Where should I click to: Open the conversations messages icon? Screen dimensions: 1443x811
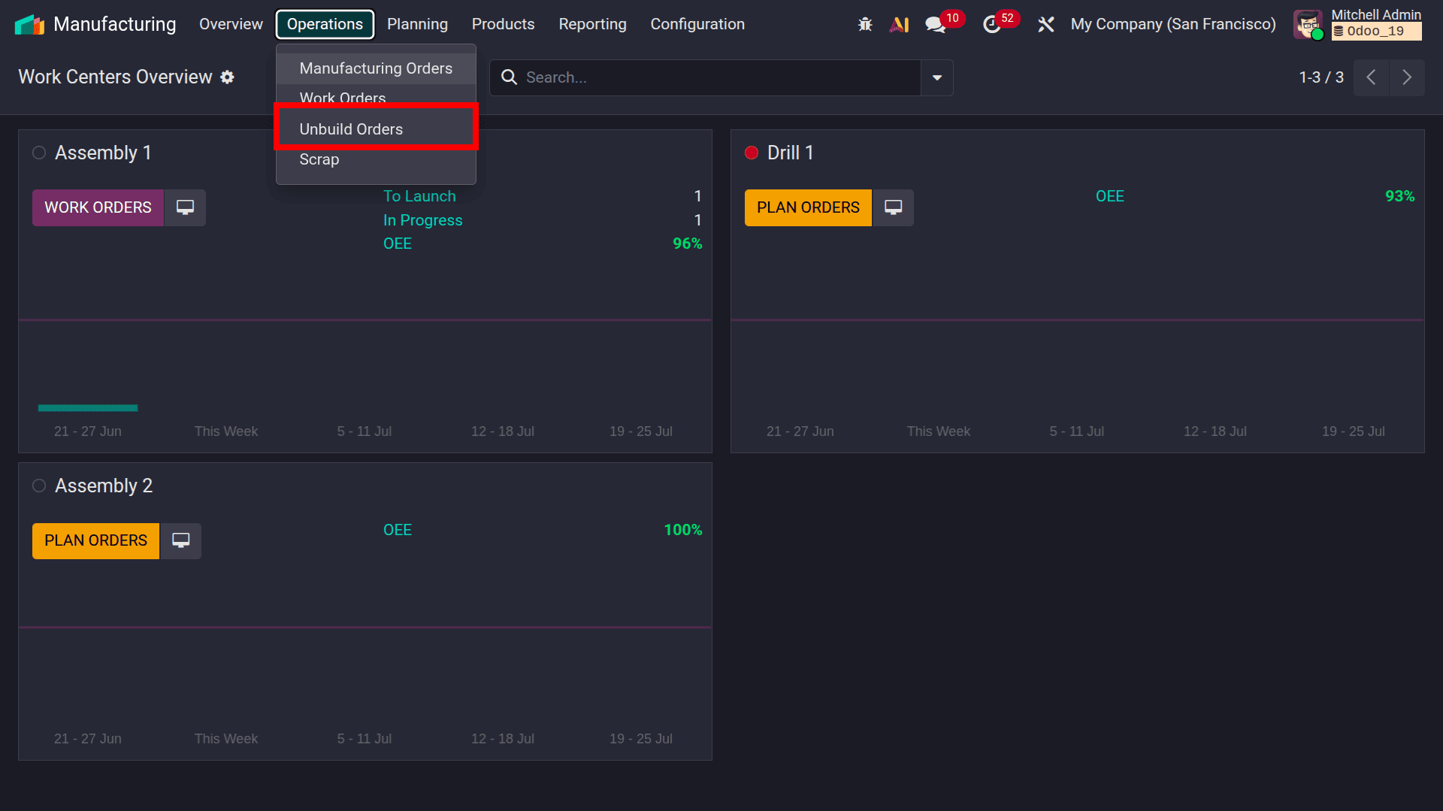click(935, 25)
